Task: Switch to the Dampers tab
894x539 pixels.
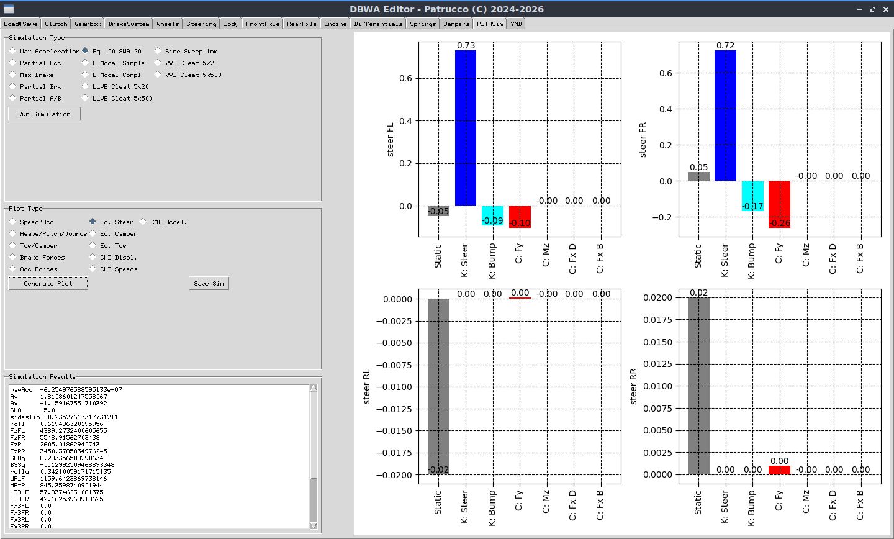Action: pyautogui.click(x=456, y=24)
